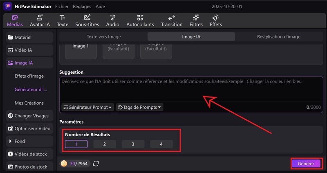Image resolution: width=327 pixels, height=173 pixels.
Task: Click the Suggestion heading
Action: (71, 72)
